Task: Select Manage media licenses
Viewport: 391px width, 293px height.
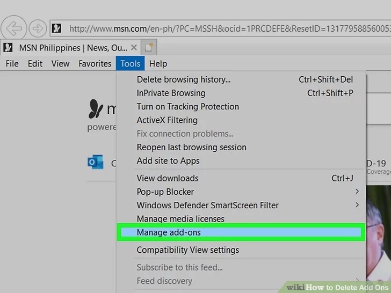Action: pos(241,219)
